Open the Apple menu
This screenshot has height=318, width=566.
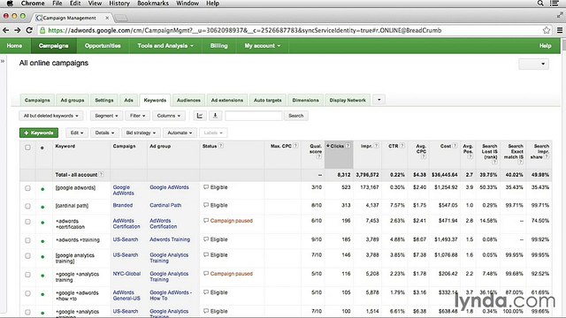(10, 4)
